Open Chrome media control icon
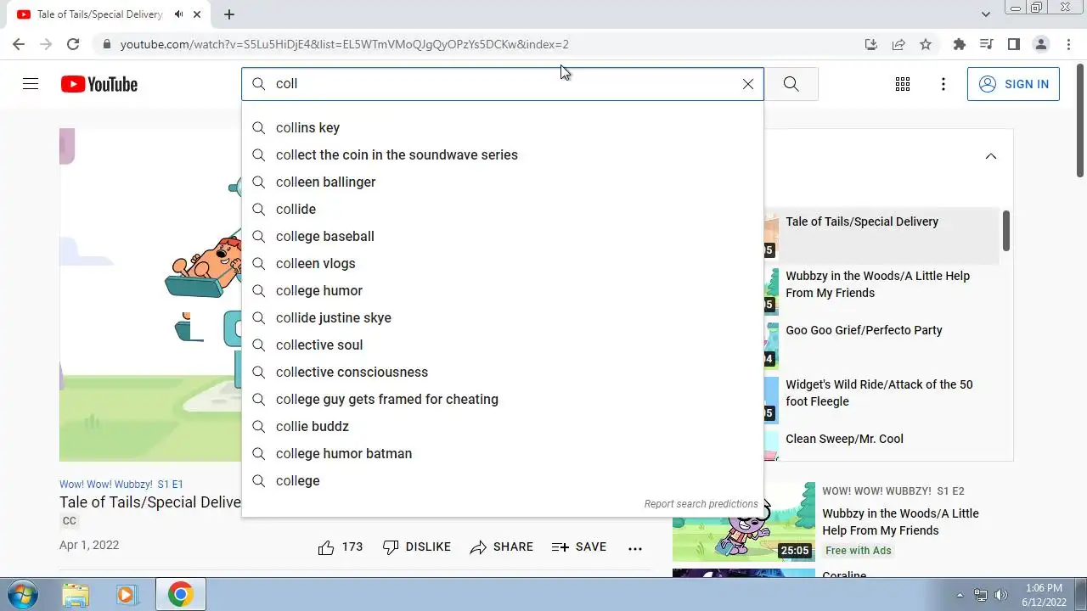1087x611 pixels. [x=986, y=44]
